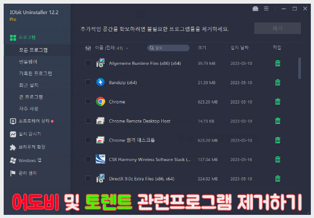
Task: Click trash icon for DirectX 9.0c Extra Files
Action: click(277, 179)
